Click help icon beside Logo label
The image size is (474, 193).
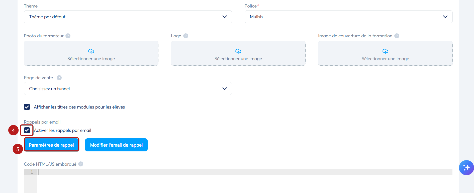(186, 36)
